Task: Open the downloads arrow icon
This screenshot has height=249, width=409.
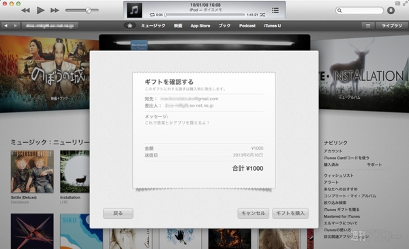Action: coord(391,10)
